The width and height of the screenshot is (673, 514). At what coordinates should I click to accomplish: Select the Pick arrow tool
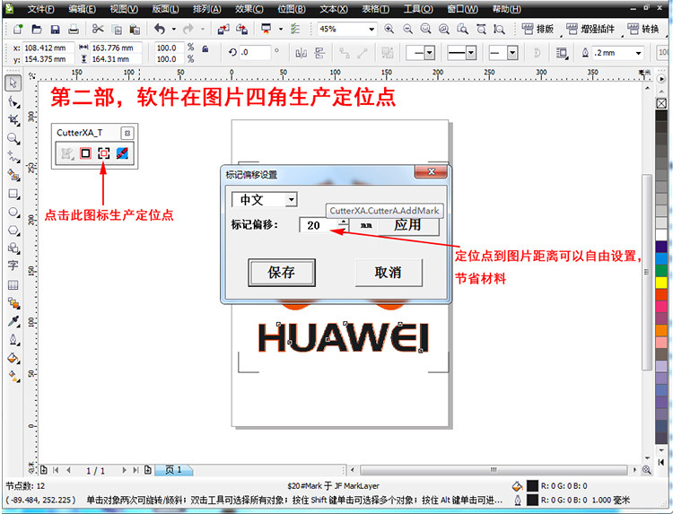click(x=13, y=83)
